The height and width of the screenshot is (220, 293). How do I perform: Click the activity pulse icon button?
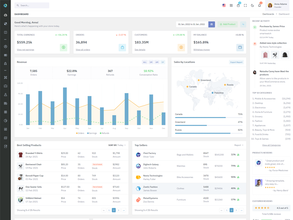(243, 24)
